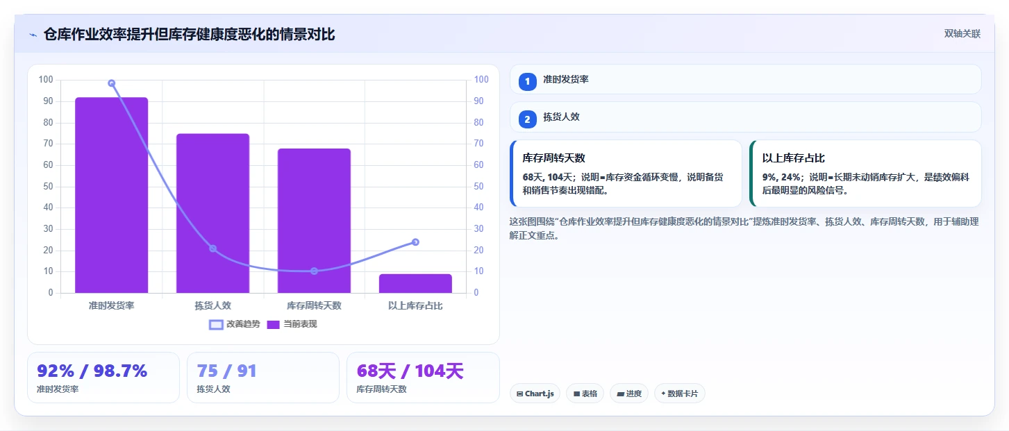Click the Chart.js tag
Screen dimensions: 1009x431
[x=535, y=394]
